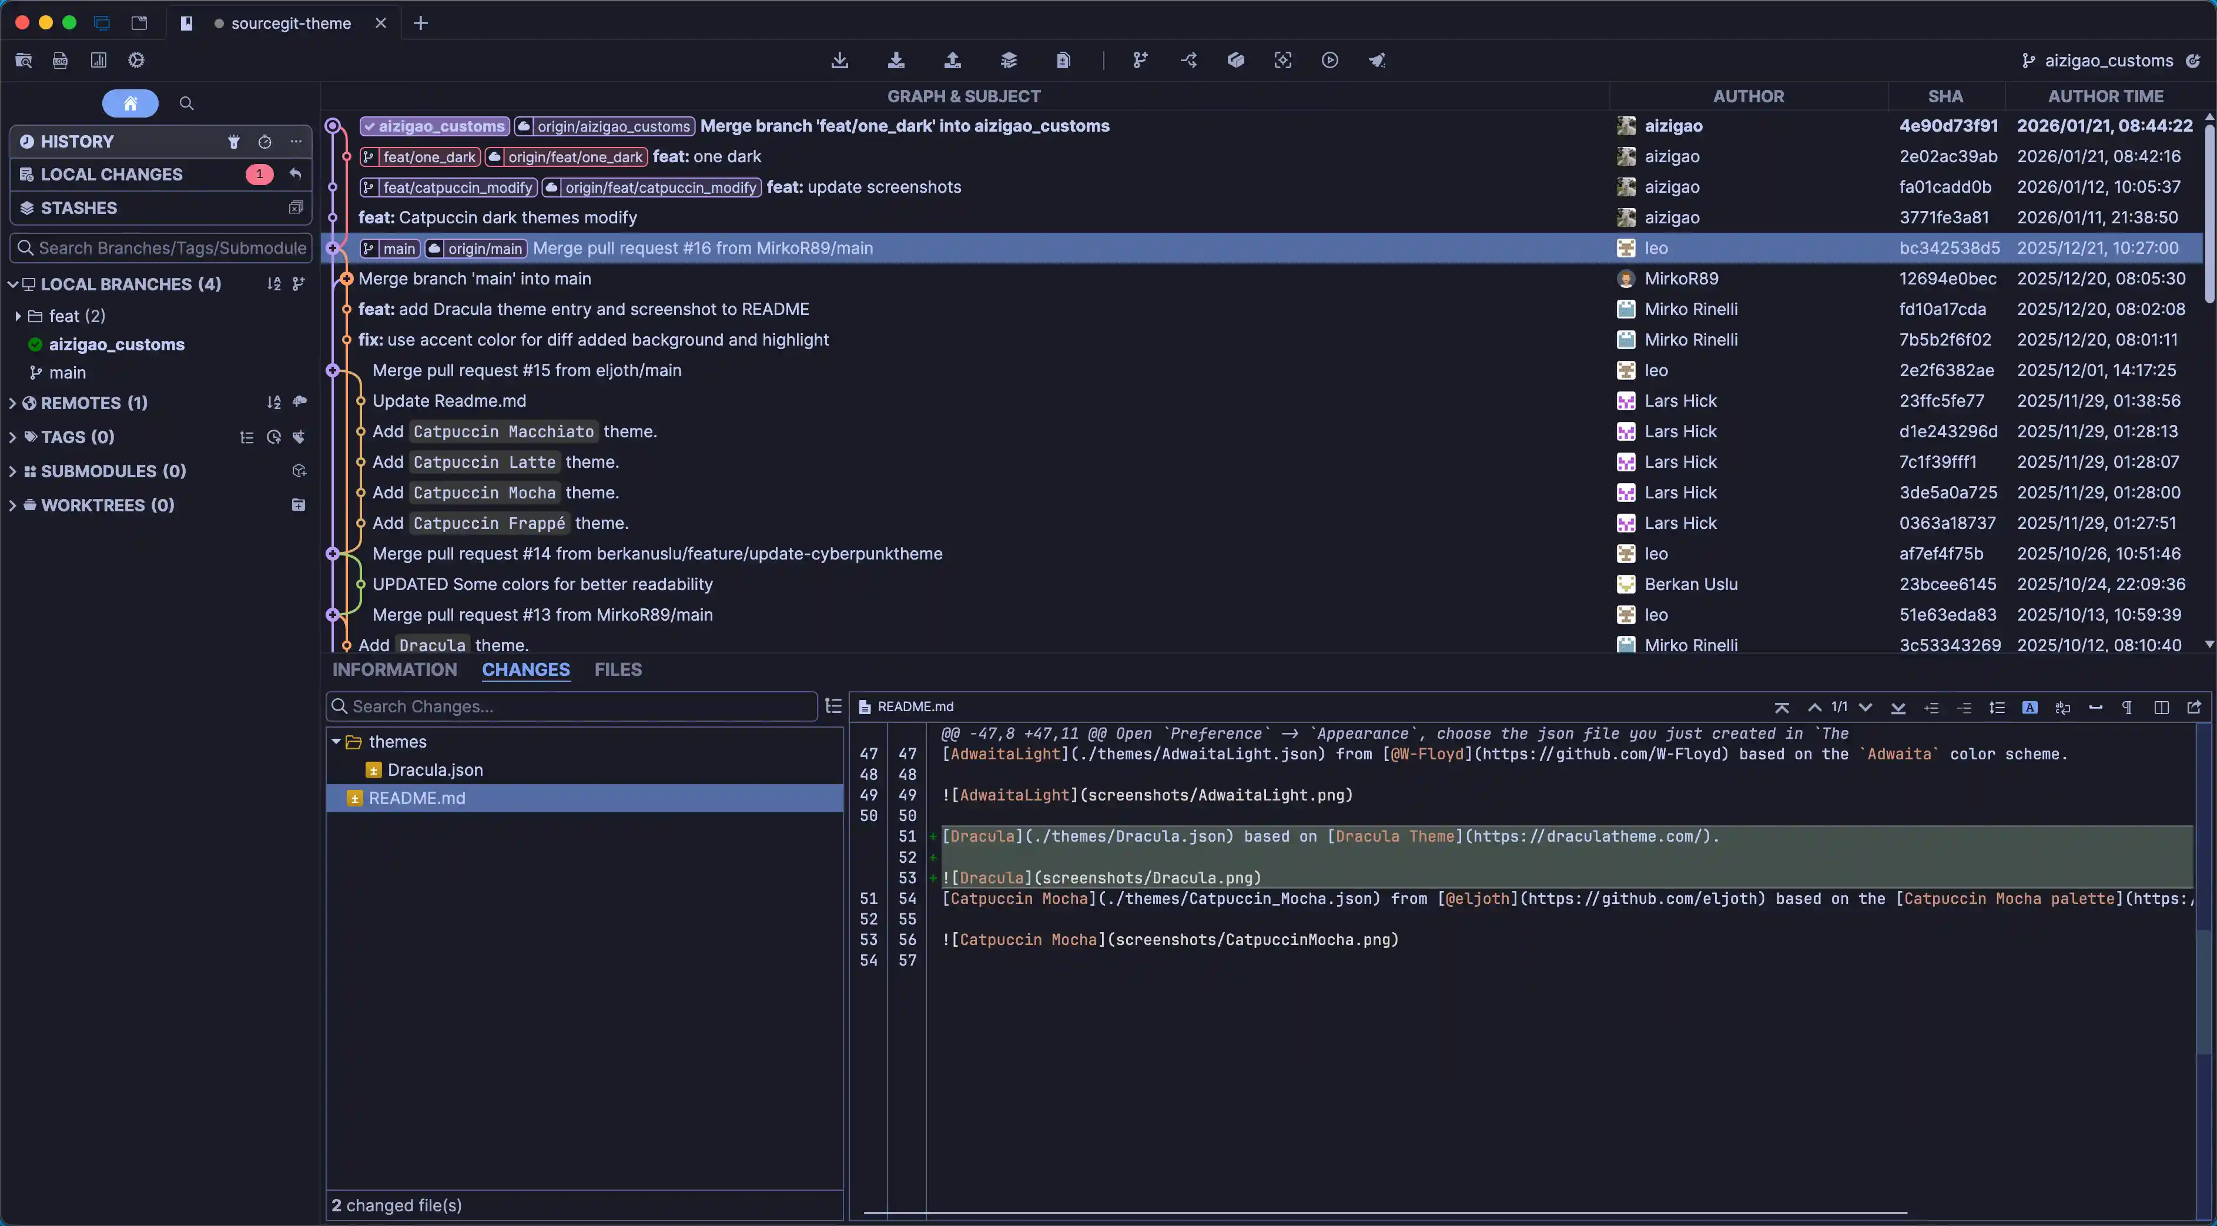Image resolution: width=2217 pixels, height=1226 pixels.
Task: Click the create new branch icon
Action: click(x=1140, y=60)
